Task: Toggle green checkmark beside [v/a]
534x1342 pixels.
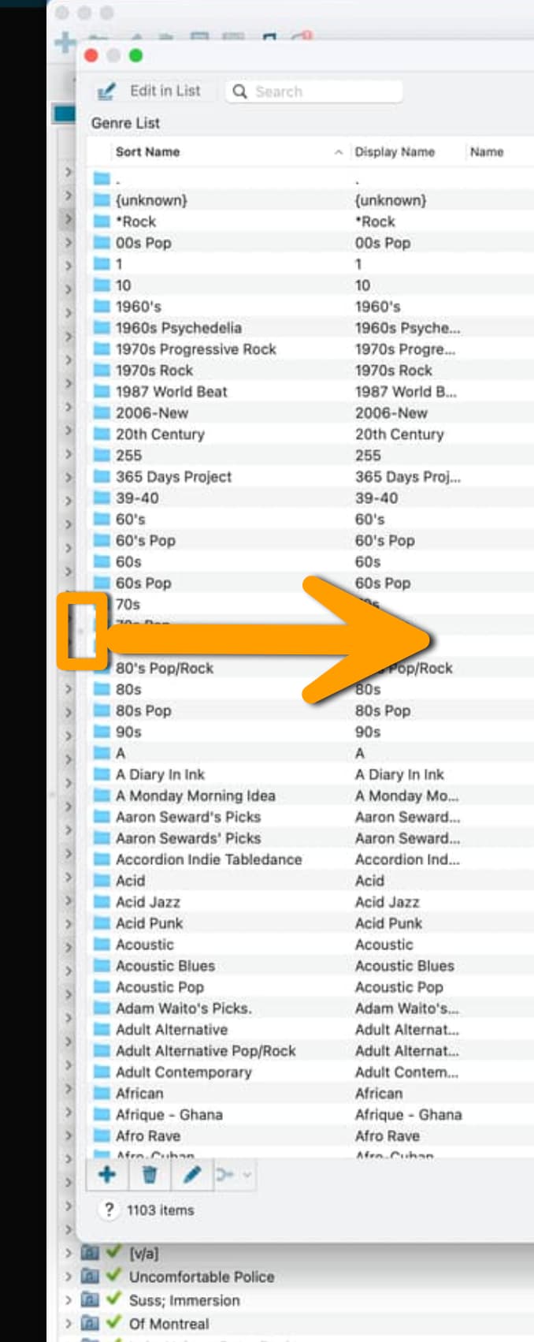Action: coord(113,1252)
